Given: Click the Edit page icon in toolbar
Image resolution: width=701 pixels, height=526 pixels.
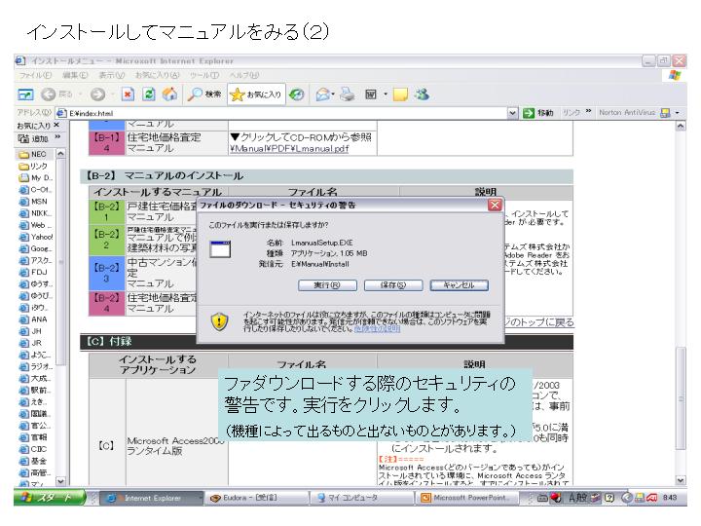Looking at the screenshot, I should 371,94.
